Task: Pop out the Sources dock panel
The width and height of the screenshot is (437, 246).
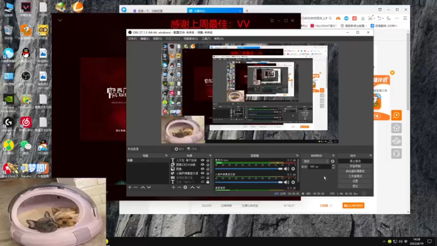Action: [210, 156]
